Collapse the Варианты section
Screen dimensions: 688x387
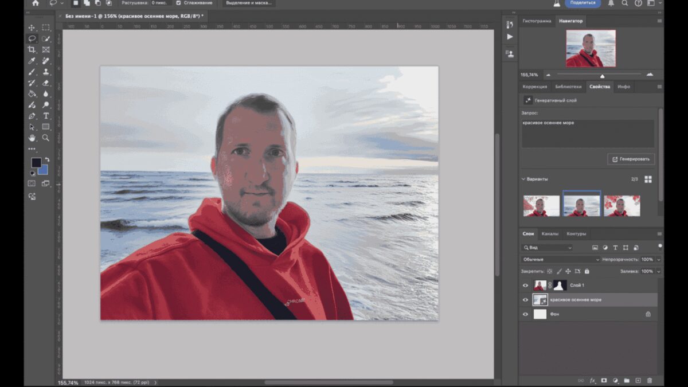pyautogui.click(x=523, y=179)
